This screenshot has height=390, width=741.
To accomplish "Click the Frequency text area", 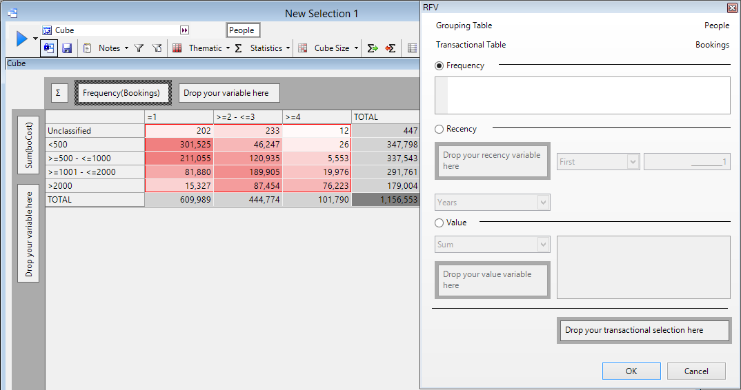I will pos(582,95).
